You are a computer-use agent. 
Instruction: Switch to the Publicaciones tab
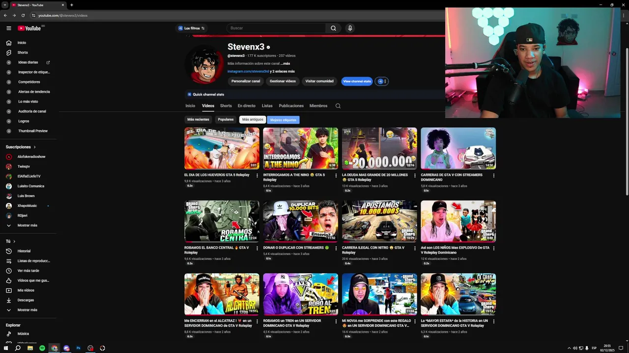291,106
